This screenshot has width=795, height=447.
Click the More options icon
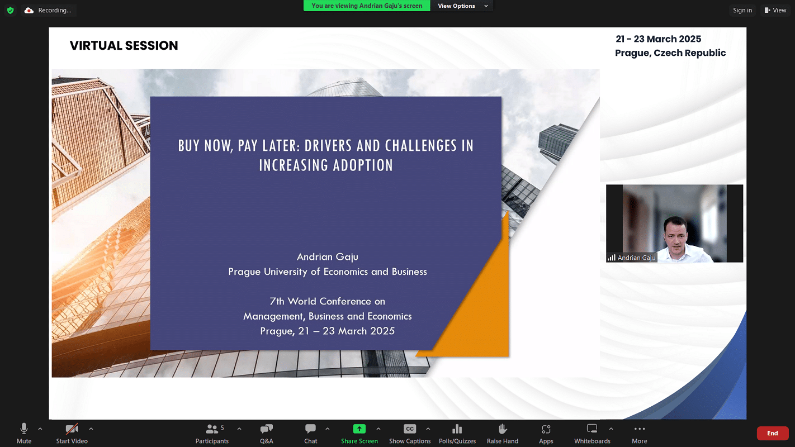(639, 433)
